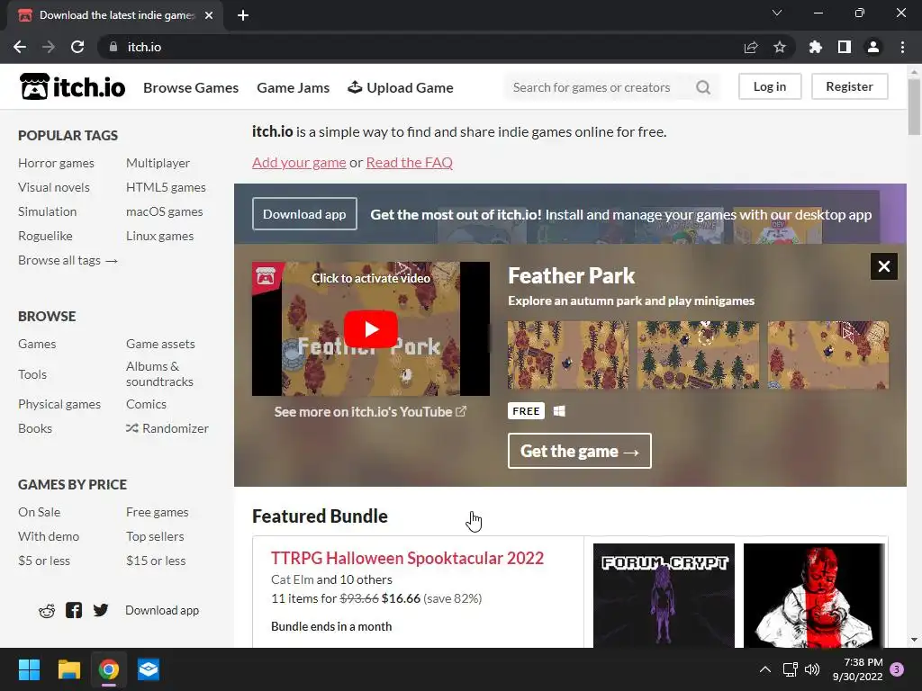Open the Linux games tag
This screenshot has height=691, width=922.
(x=160, y=236)
